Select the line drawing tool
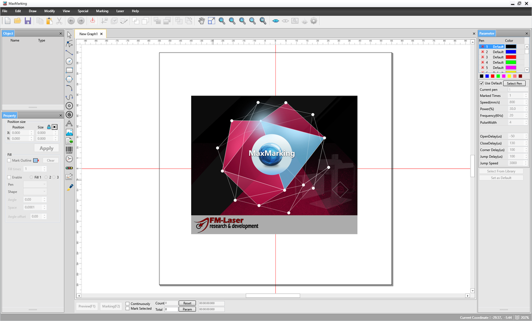 point(69,52)
